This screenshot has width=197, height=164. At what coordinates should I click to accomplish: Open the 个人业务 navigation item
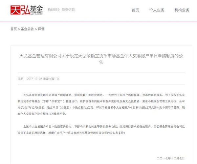pyautogui.click(x=157, y=10)
